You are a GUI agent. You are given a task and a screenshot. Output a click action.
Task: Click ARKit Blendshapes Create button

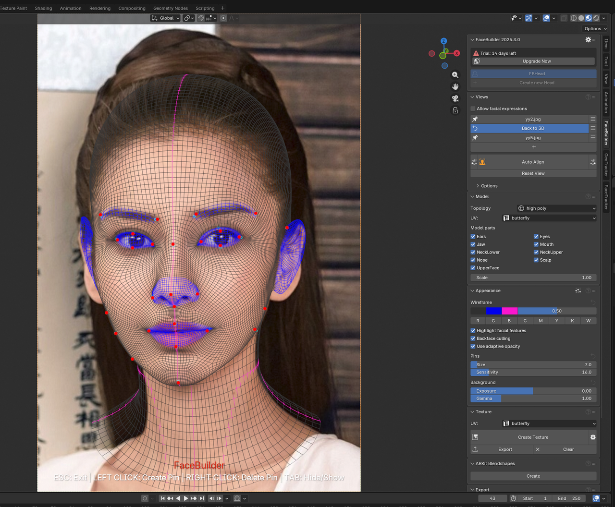point(533,476)
